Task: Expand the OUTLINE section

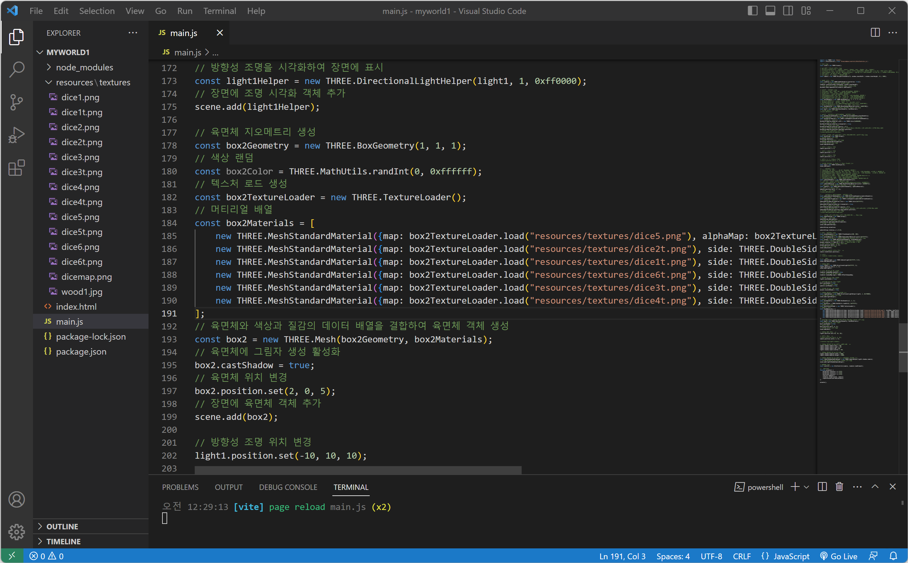Action: (62, 526)
